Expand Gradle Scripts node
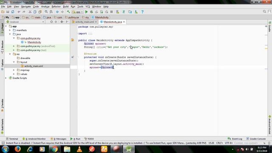The image size is (272, 153). [6, 78]
